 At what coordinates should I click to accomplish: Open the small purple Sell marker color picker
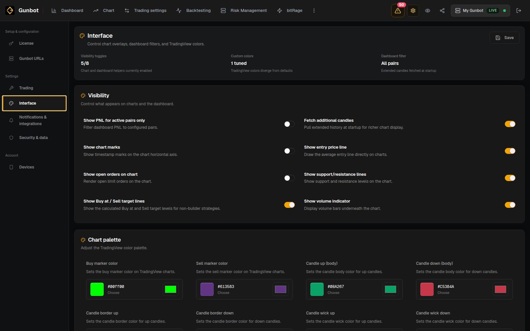pos(281,289)
